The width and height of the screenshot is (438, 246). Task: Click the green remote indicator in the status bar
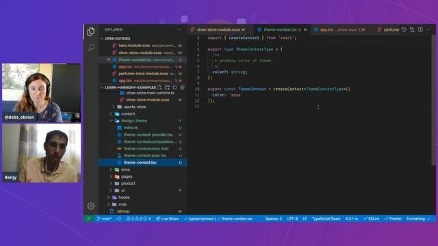pyautogui.click(x=89, y=219)
